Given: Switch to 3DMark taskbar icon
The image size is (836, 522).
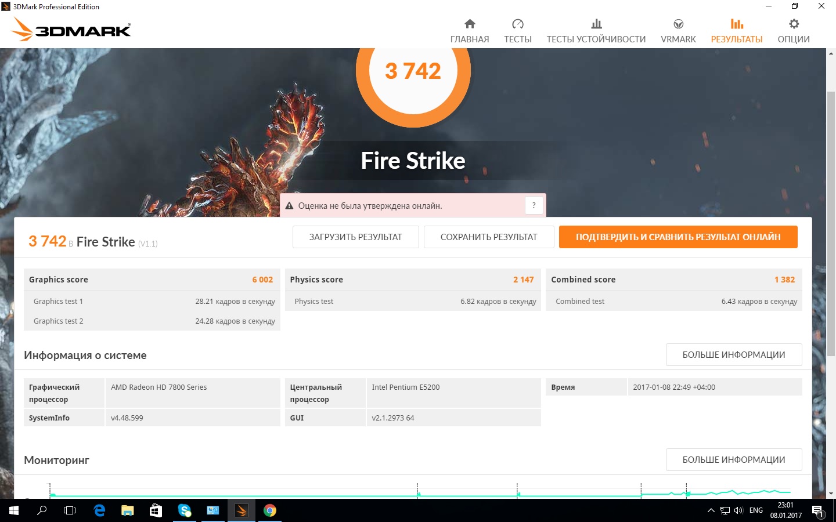Looking at the screenshot, I should point(241,510).
